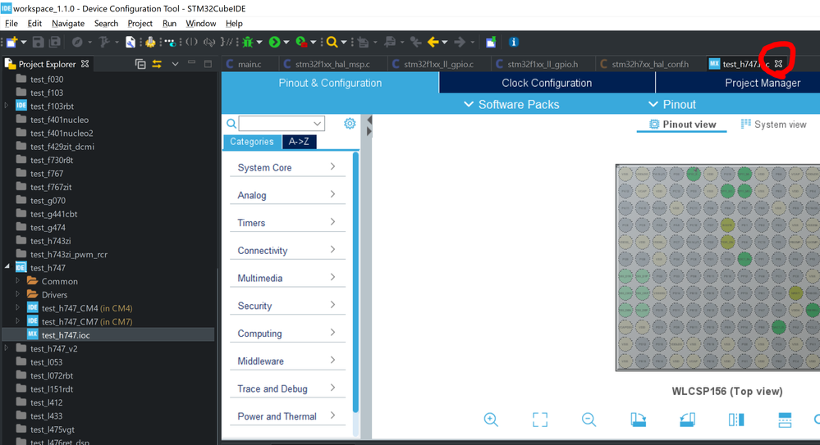This screenshot has width=820, height=445.
Task: Run the project with green play icon
Action: [274, 43]
